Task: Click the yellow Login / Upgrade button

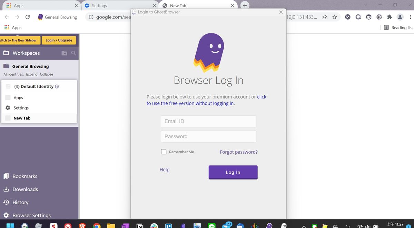Action: pos(59,40)
